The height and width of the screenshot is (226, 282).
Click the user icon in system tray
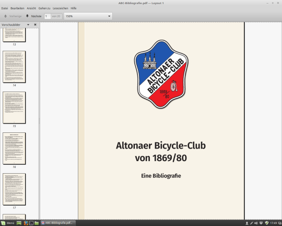pos(247,223)
